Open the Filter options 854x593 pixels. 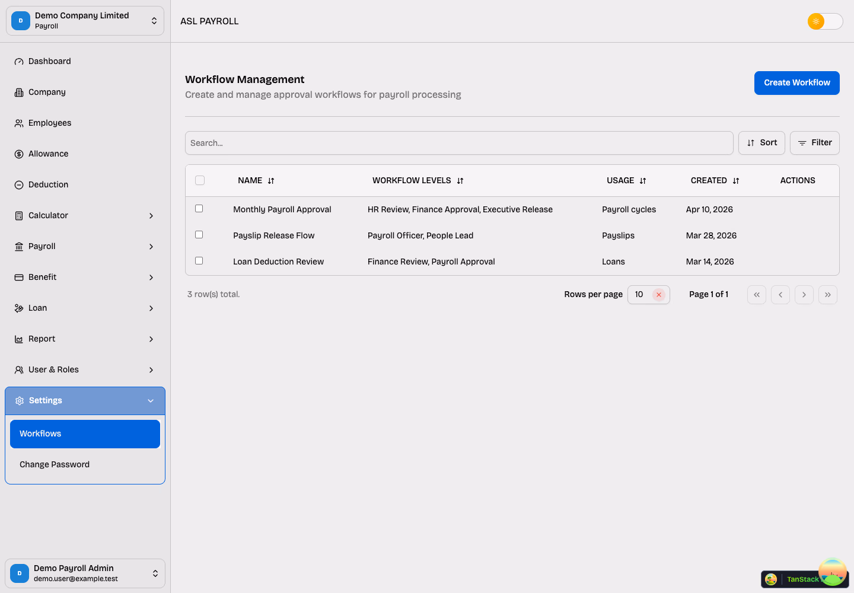(814, 142)
